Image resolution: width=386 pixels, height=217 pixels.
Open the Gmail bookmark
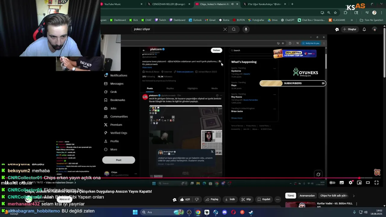tap(210, 20)
